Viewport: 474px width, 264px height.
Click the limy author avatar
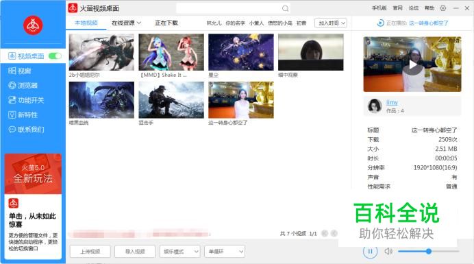(375, 106)
